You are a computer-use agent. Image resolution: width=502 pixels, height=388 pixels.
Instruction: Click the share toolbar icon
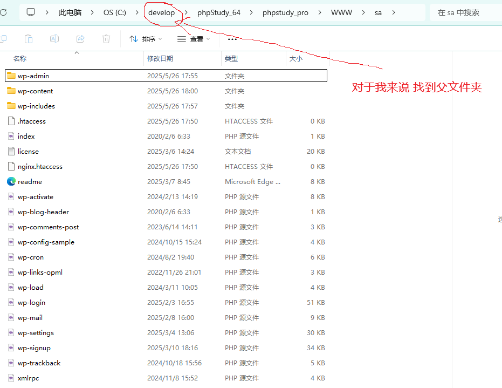point(80,39)
